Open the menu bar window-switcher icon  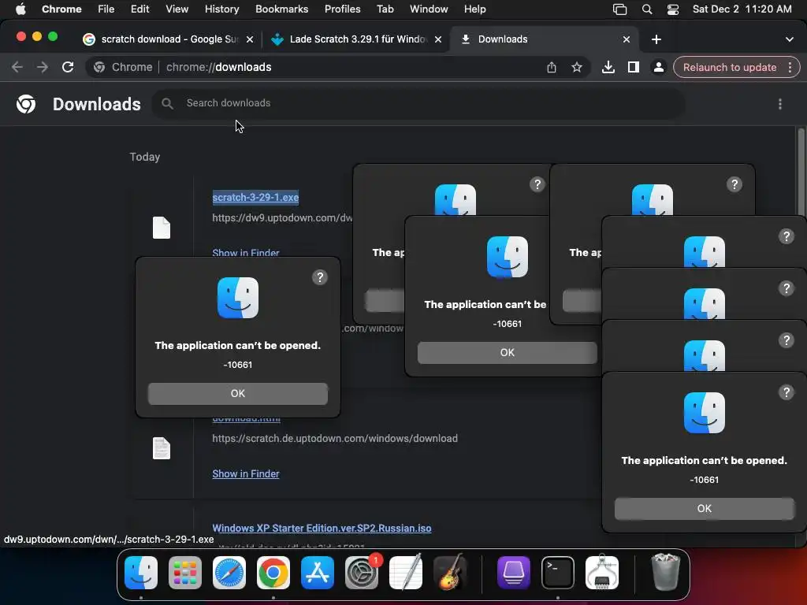click(620, 9)
